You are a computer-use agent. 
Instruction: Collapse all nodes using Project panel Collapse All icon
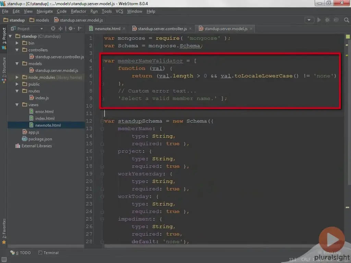pos(60,29)
